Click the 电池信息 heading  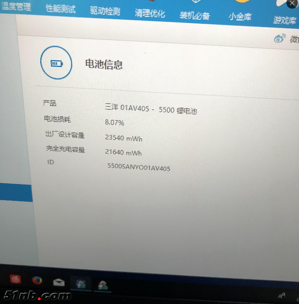coord(104,64)
